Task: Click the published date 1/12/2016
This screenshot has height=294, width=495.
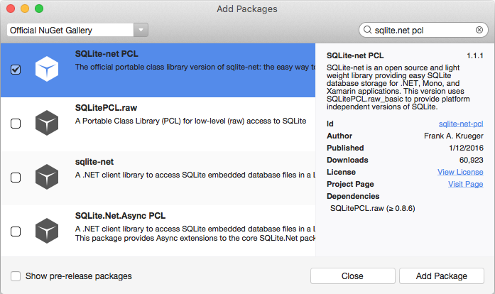Action: (x=467, y=148)
